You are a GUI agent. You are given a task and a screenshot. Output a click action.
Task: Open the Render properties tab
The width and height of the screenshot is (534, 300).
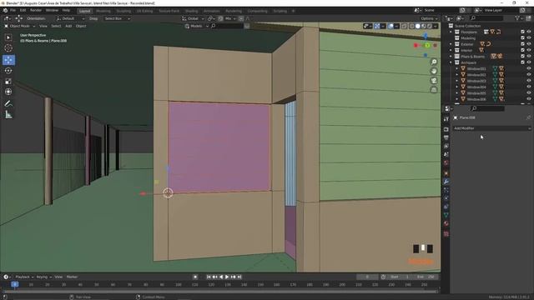pos(446,129)
